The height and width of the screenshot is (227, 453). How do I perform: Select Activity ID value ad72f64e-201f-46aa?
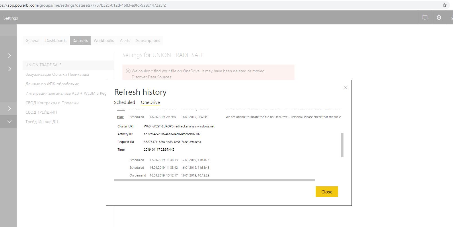pos(172,134)
